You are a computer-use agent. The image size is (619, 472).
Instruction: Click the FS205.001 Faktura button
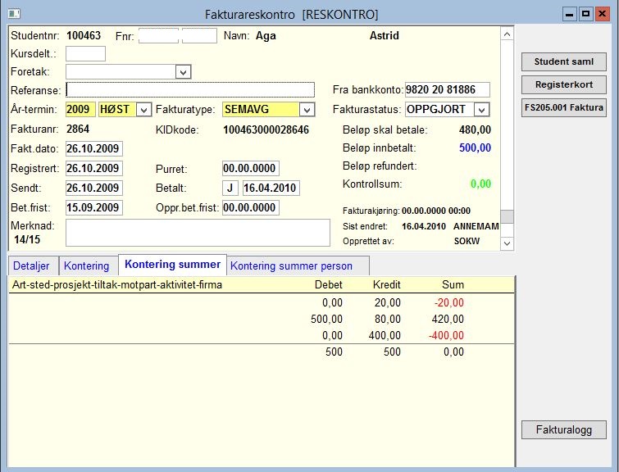[564, 107]
